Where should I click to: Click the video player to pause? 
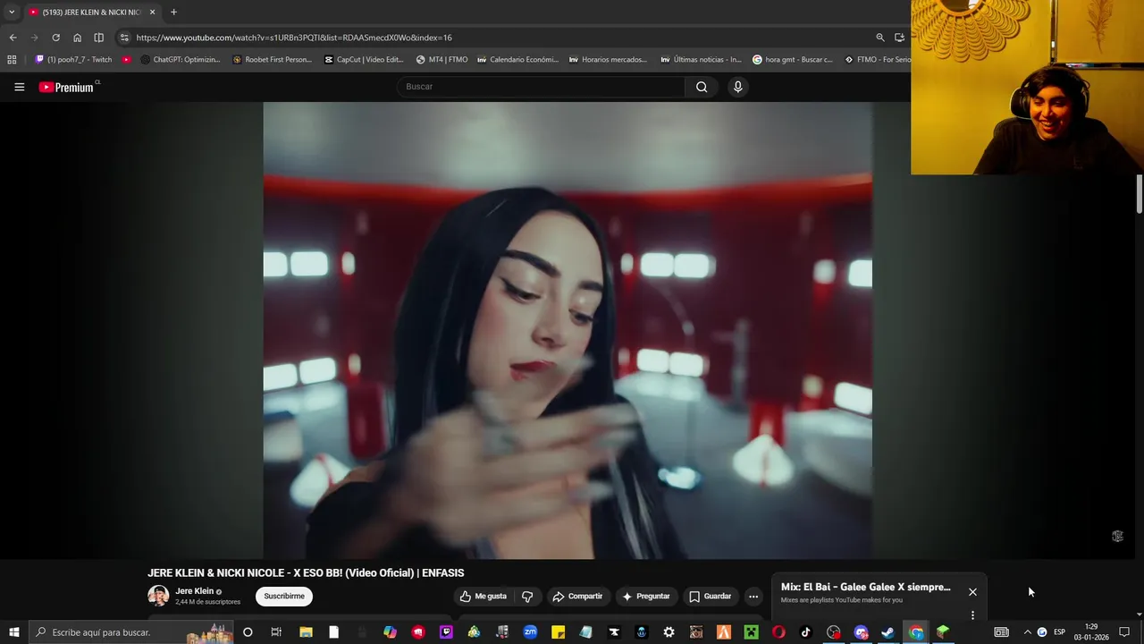pyautogui.click(x=568, y=330)
